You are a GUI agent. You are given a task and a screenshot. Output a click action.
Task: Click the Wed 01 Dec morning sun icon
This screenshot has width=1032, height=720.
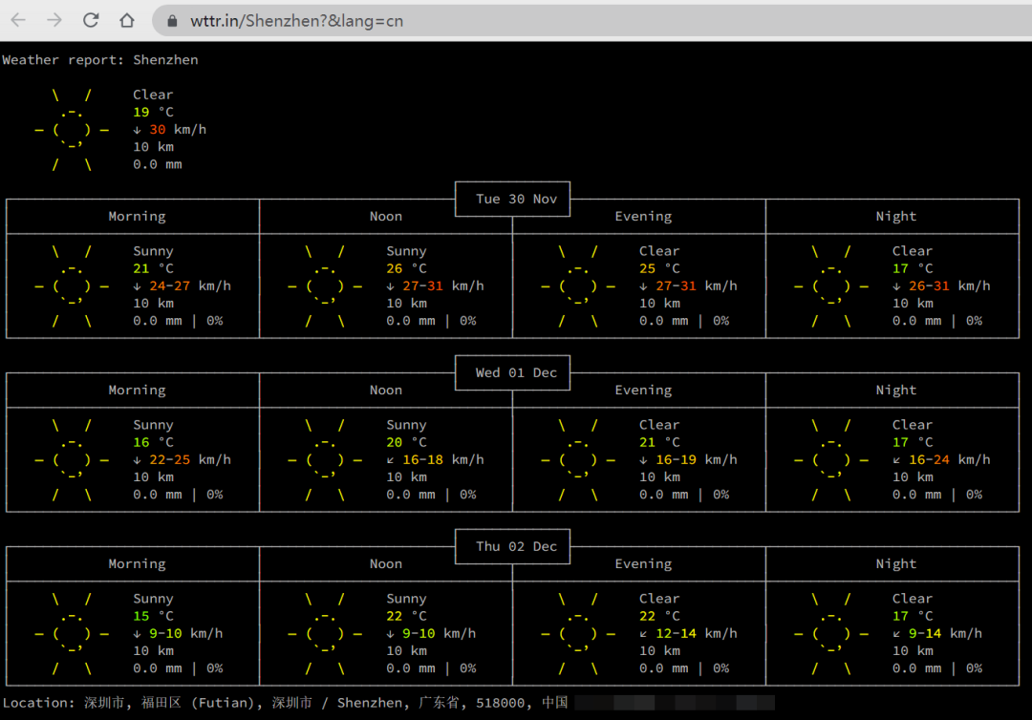[72, 459]
